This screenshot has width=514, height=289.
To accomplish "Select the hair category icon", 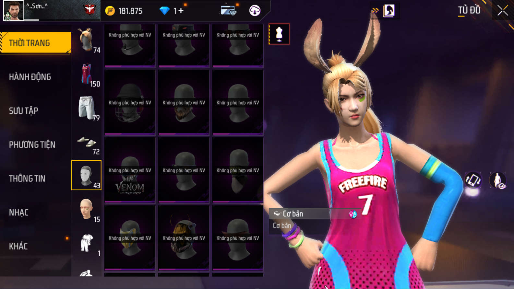I will pos(87,40).
